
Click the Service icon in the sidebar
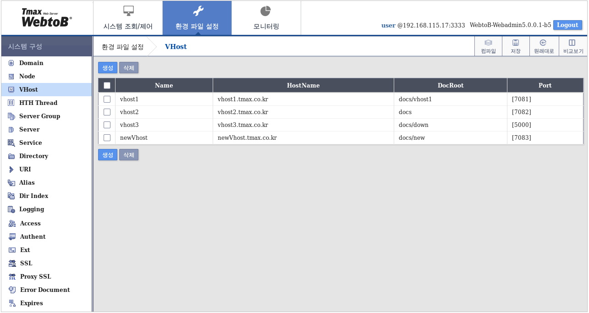click(x=11, y=143)
